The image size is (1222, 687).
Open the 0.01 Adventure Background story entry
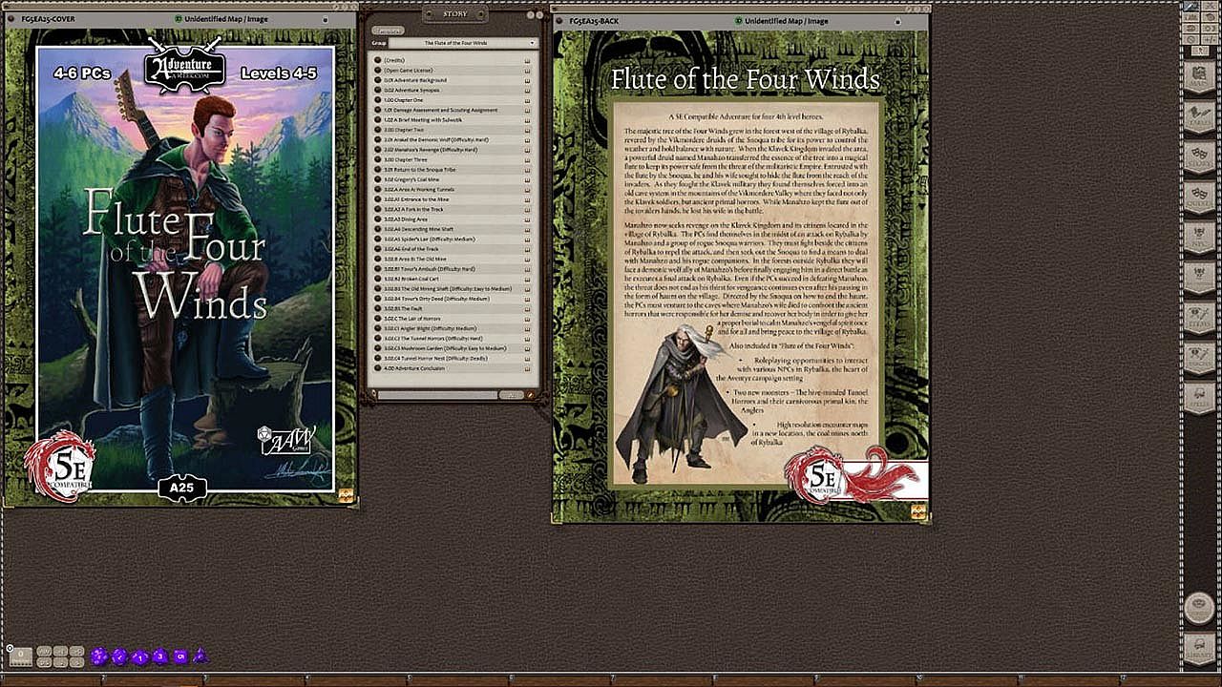click(416, 80)
